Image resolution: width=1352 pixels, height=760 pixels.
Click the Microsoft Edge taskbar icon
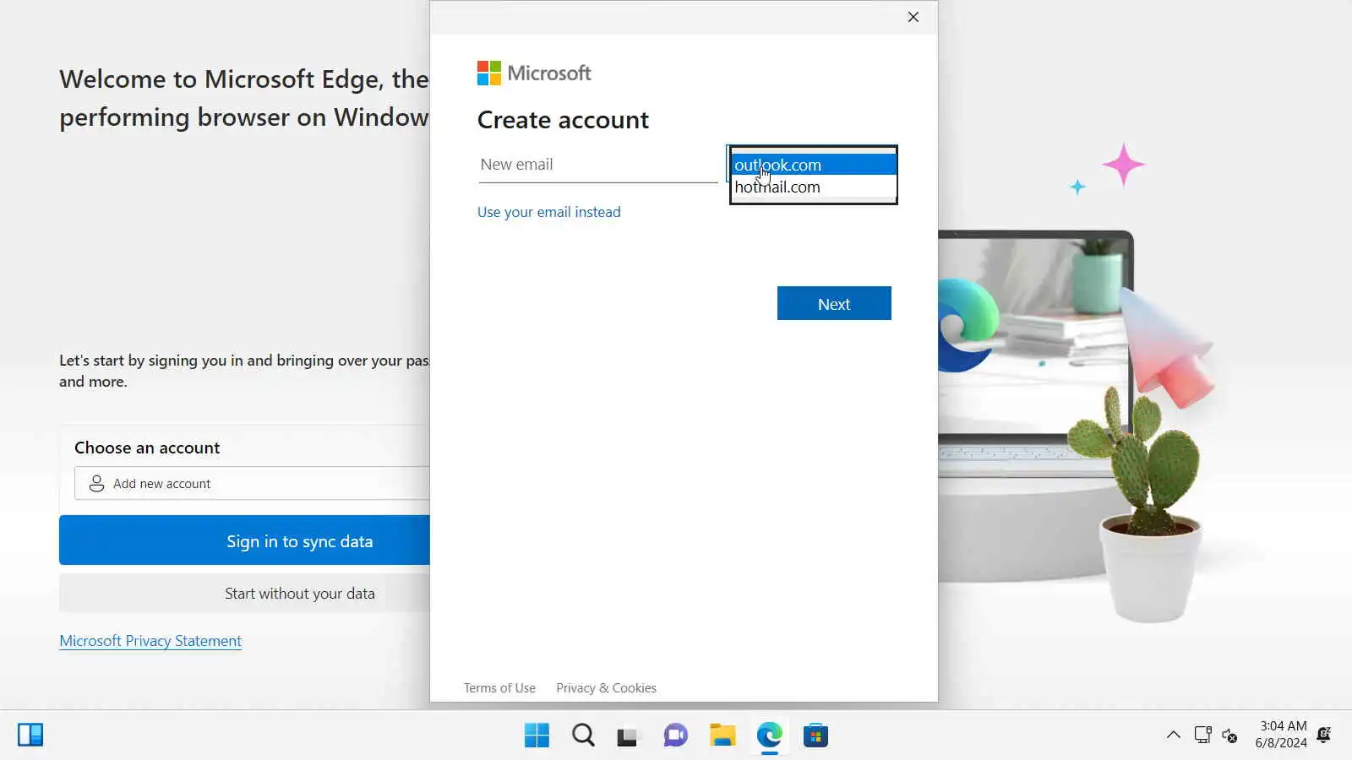[769, 736]
